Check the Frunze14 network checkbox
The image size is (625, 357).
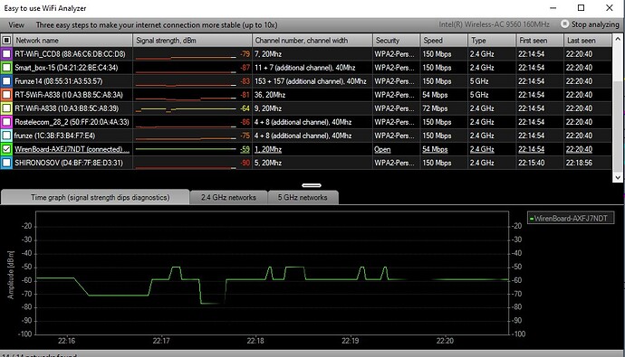pos(6,81)
